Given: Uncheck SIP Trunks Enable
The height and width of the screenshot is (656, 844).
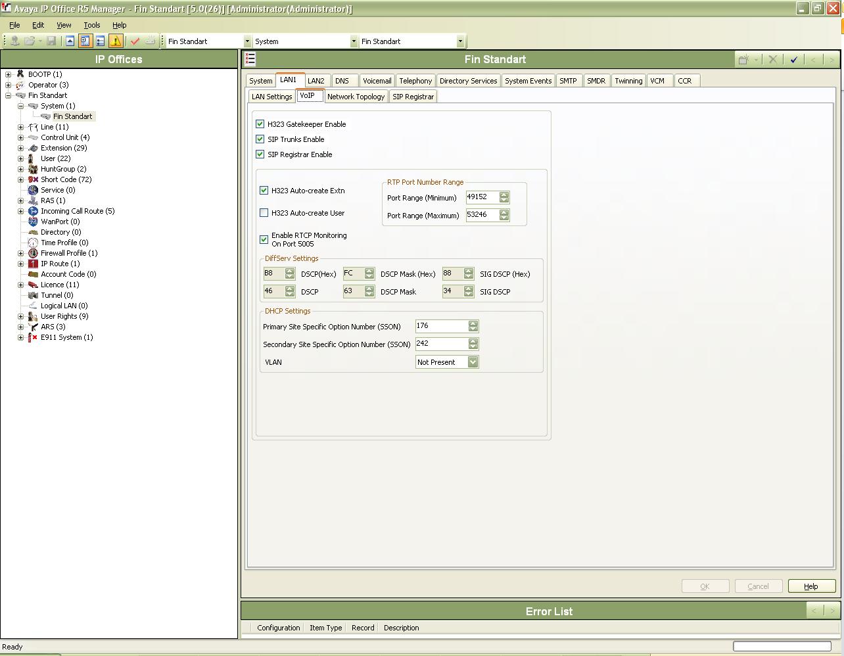Looking at the screenshot, I should tap(260, 139).
